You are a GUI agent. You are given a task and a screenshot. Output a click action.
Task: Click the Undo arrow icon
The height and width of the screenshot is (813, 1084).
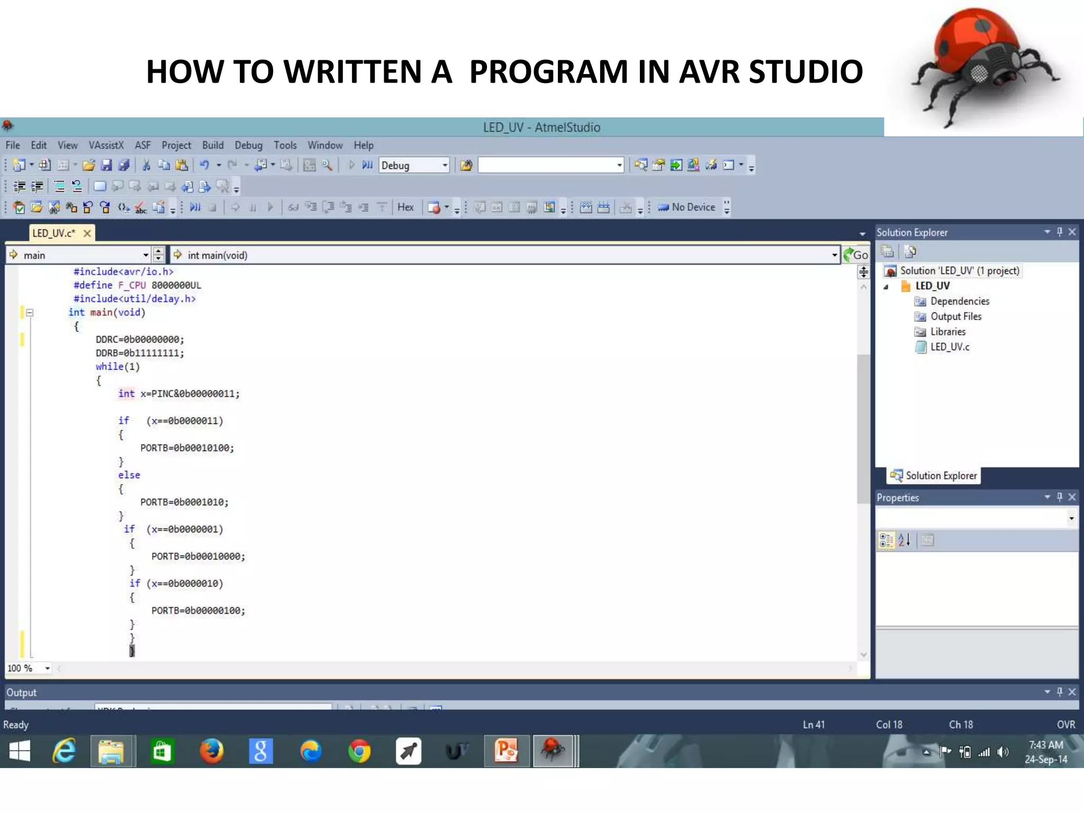point(204,165)
